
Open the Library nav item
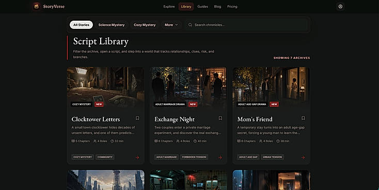186,7
